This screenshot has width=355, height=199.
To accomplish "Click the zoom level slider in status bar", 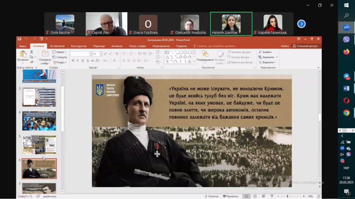I will click(288, 196).
